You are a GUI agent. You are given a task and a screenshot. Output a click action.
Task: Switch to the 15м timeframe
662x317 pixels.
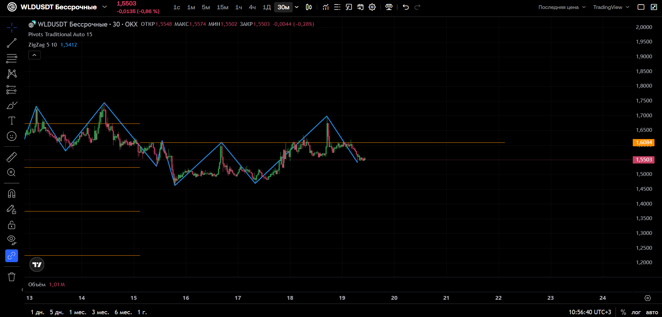pyautogui.click(x=222, y=7)
